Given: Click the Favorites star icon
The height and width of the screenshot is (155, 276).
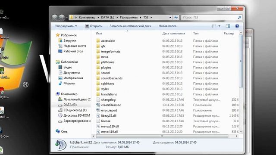Looking at the screenshot, I should tap(57, 35).
